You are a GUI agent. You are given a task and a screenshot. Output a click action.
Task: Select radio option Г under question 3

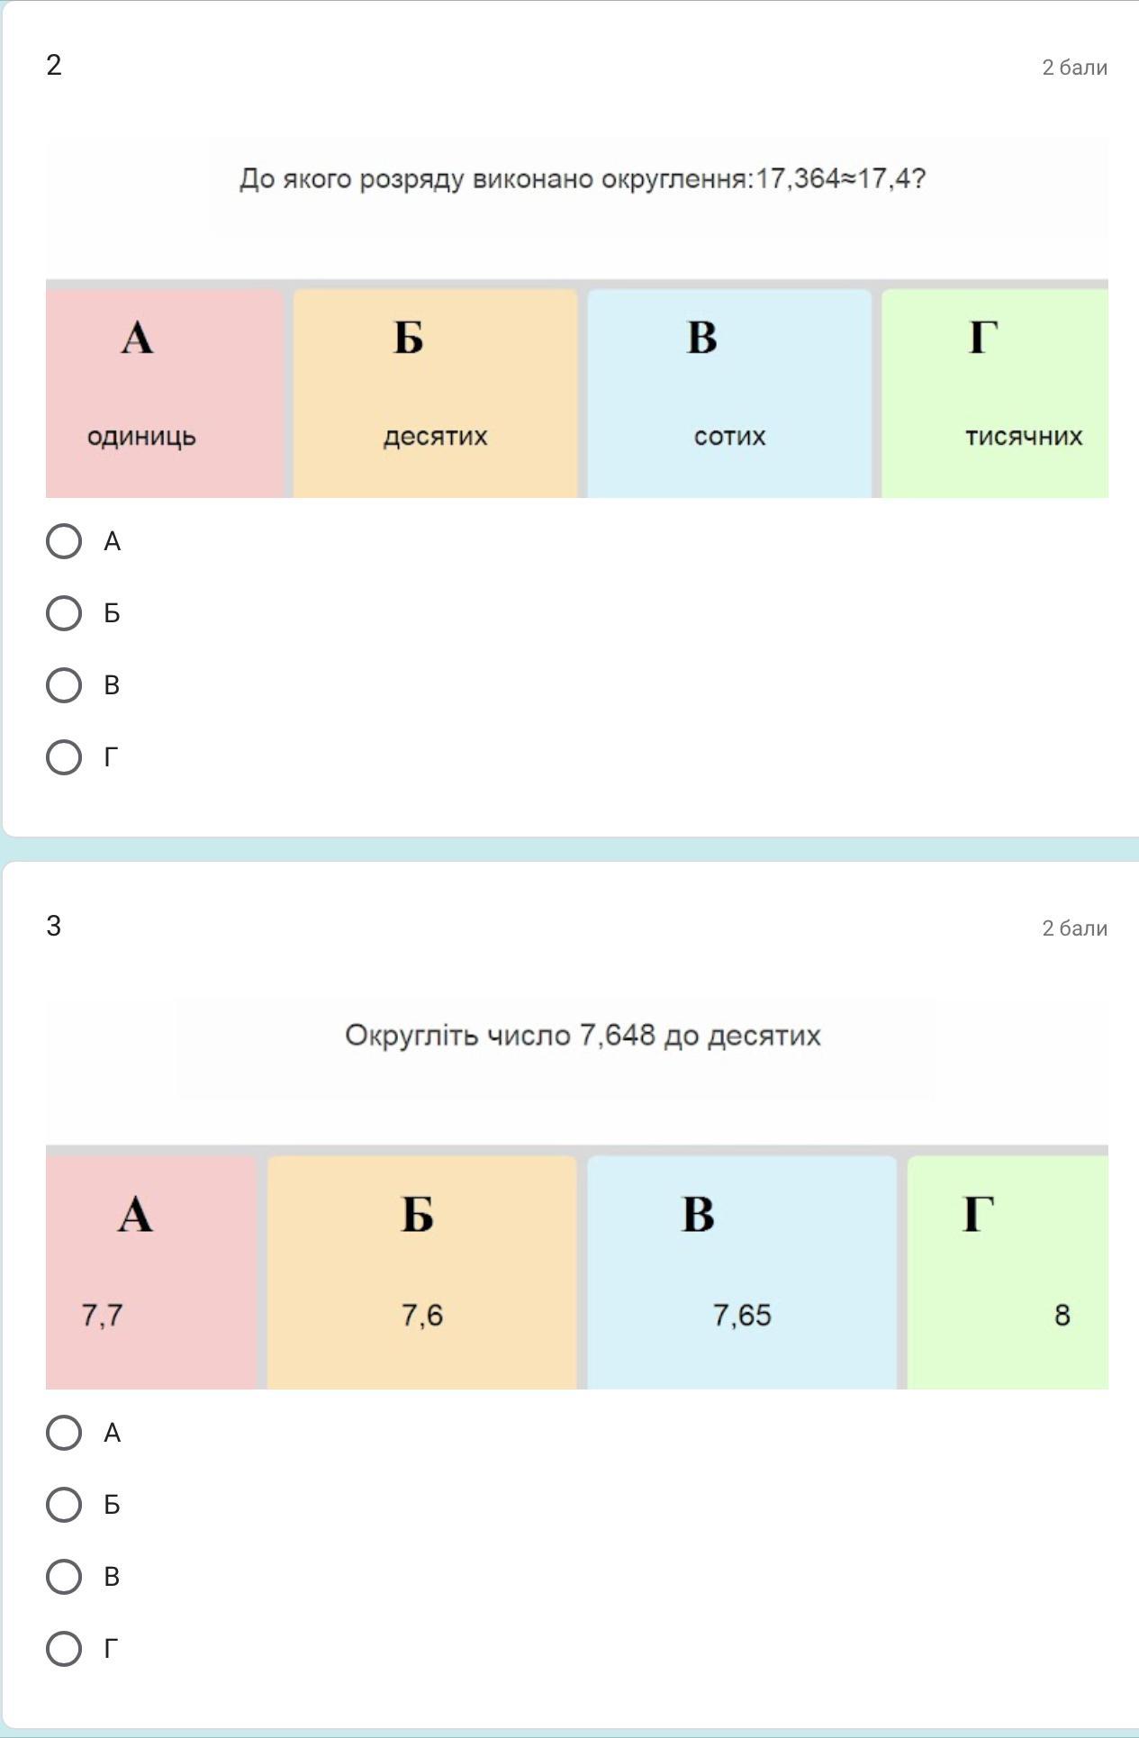click(x=64, y=1649)
